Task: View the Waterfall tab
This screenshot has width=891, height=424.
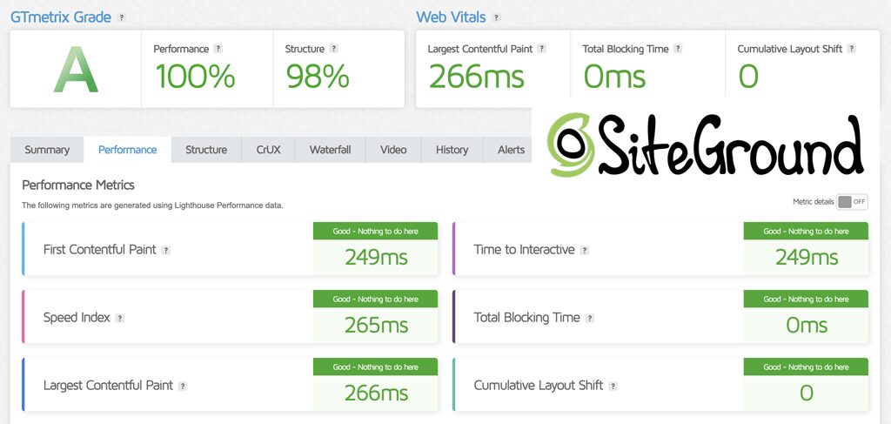Action: (330, 150)
